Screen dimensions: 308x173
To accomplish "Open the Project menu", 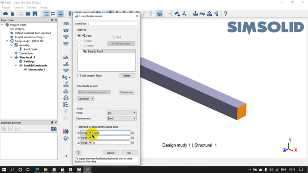I will coord(6,8).
